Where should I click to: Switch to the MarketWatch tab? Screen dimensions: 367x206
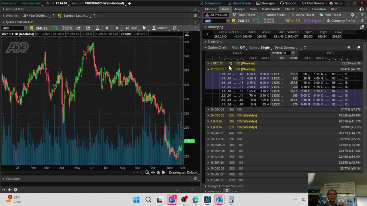(x=271, y=9)
